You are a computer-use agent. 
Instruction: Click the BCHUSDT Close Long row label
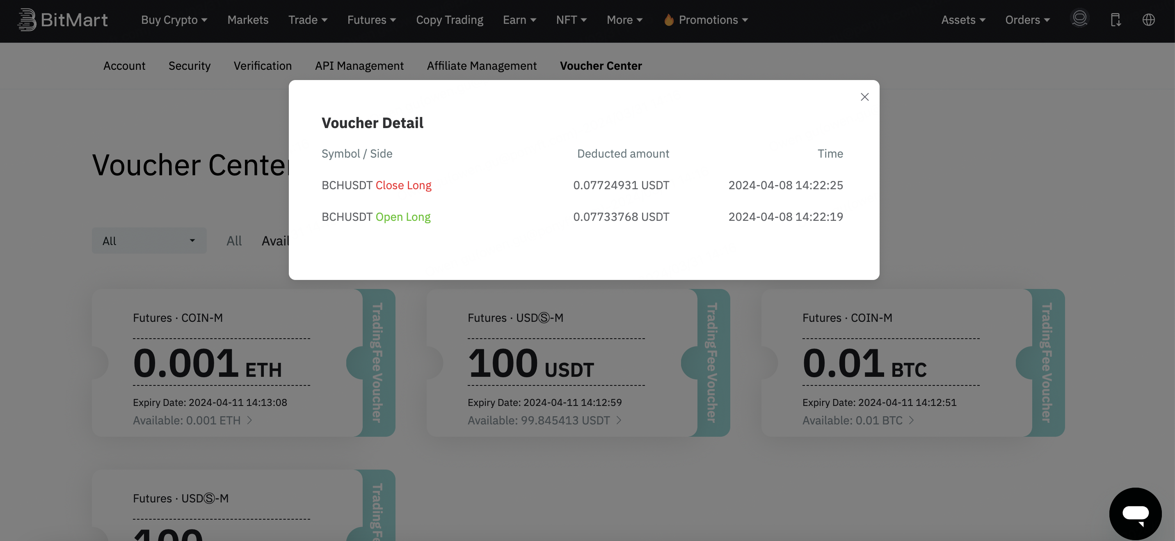(x=376, y=185)
